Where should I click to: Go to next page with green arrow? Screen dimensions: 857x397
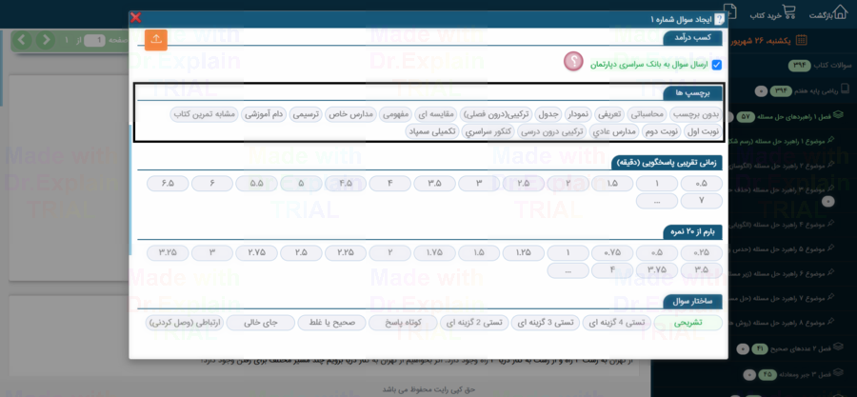[x=23, y=40]
